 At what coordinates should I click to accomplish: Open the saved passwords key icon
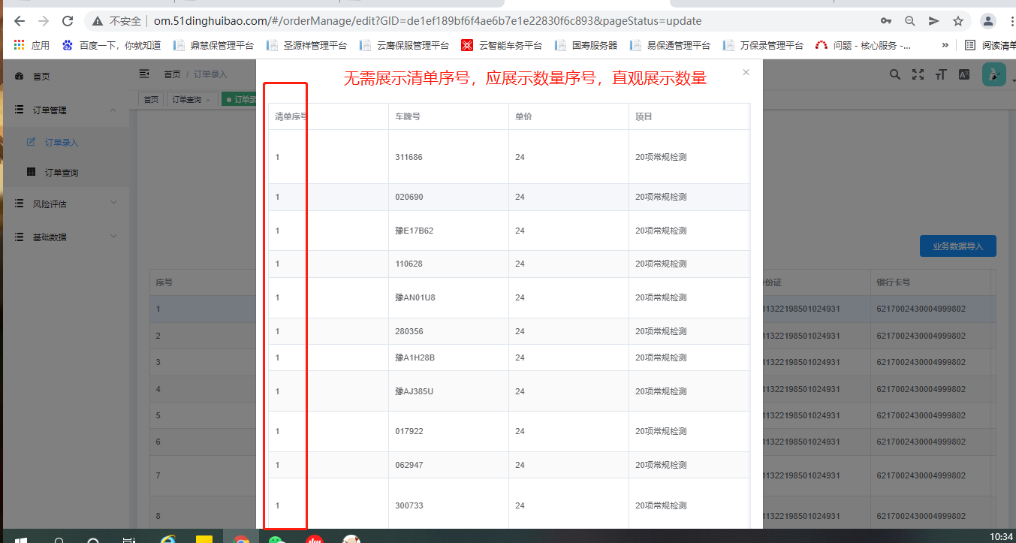[x=886, y=21]
